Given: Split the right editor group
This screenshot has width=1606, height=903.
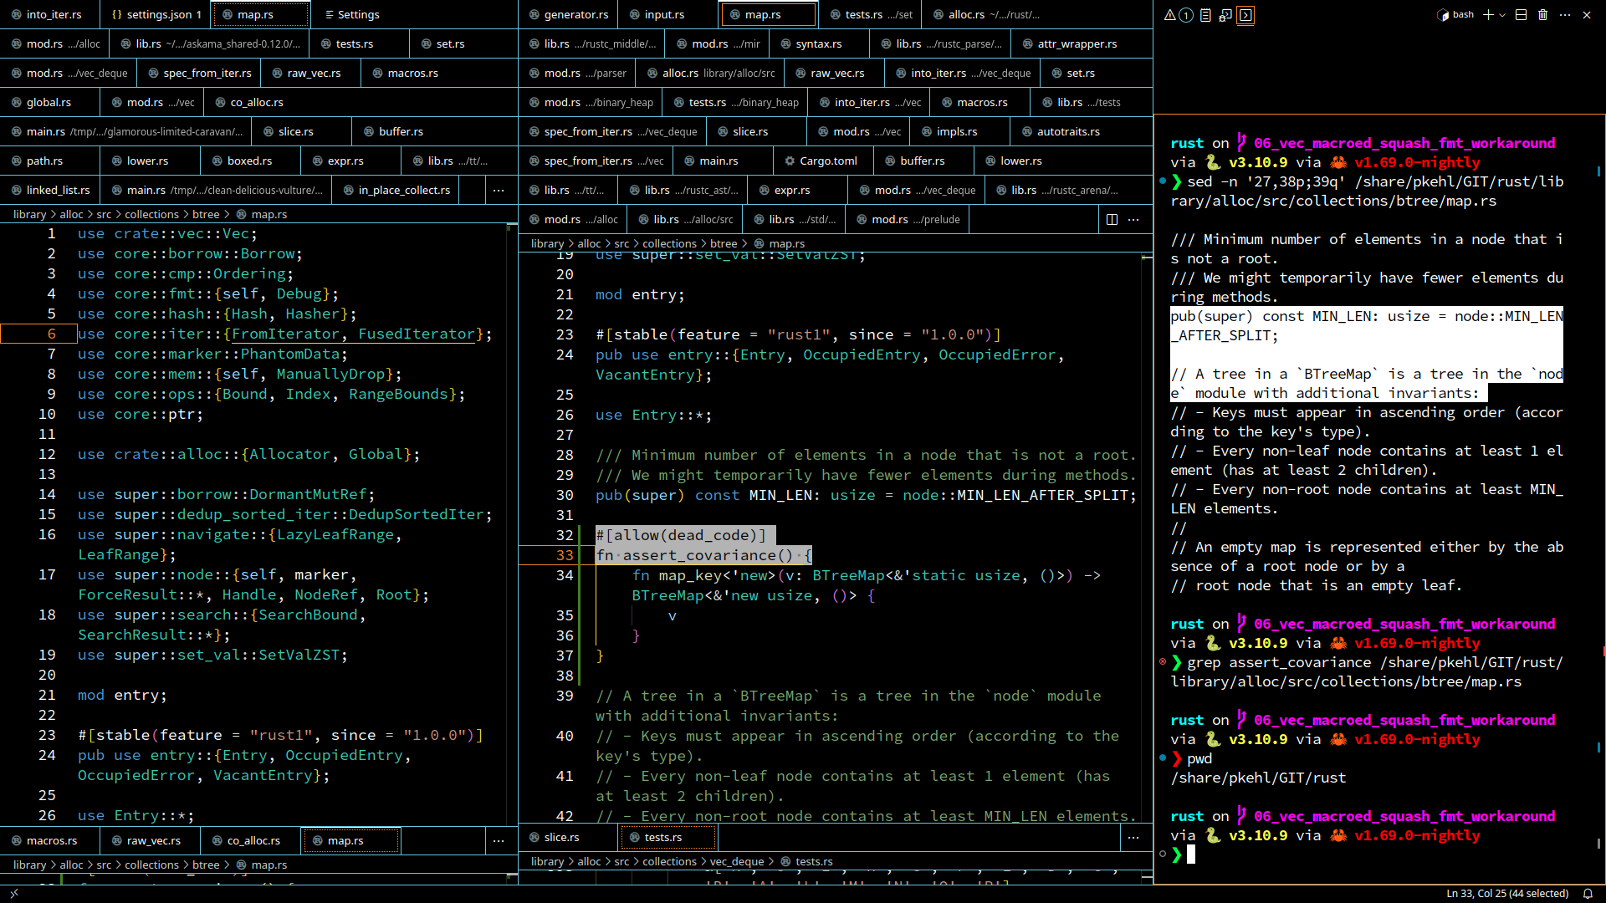Looking at the screenshot, I should point(1112,219).
